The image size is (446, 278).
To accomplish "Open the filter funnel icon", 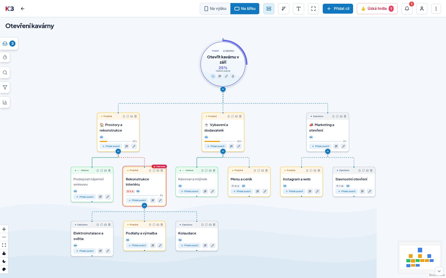I will pyautogui.click(x=5, y=87).
